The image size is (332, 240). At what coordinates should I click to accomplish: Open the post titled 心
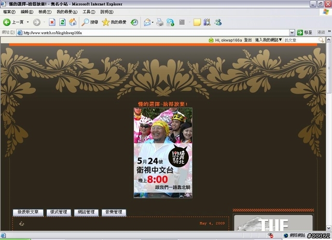[x=21, y=223]
